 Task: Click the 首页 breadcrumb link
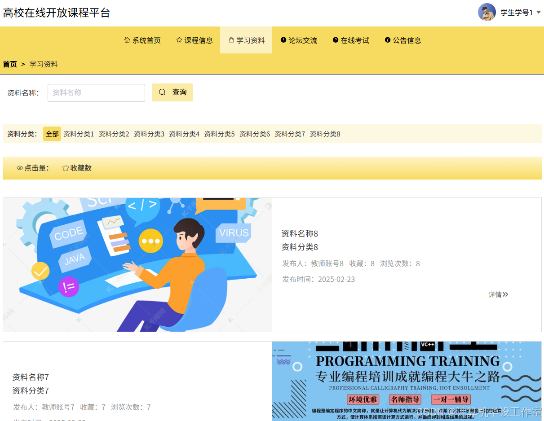(10, 64)
